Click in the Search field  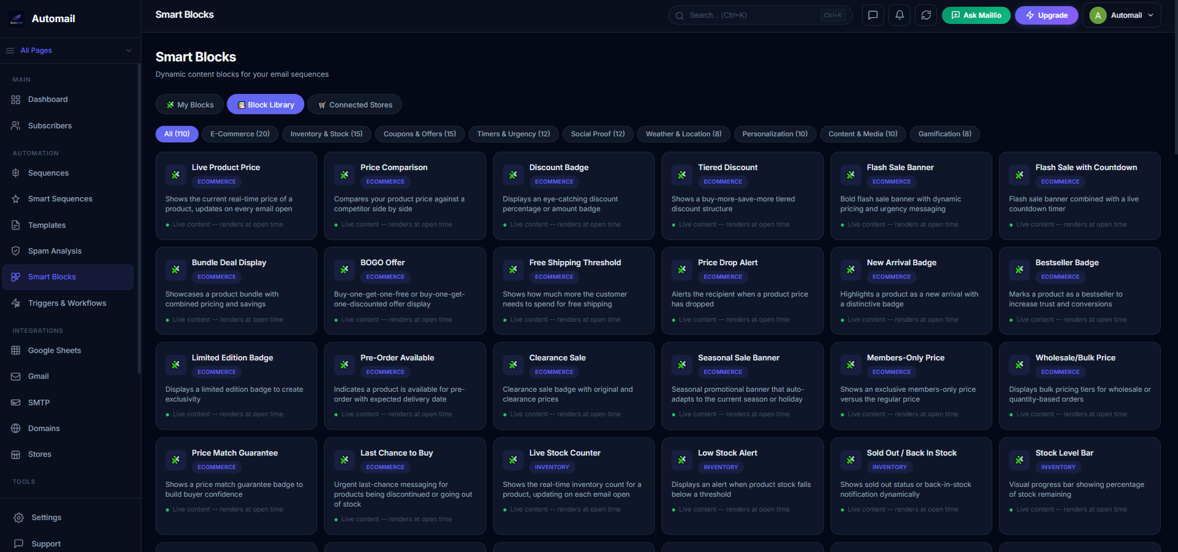click(x=761, y=15)
